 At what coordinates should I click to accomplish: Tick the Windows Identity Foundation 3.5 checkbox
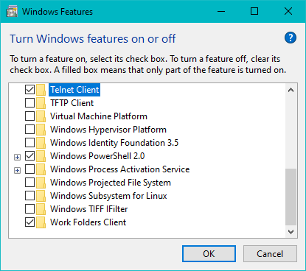(x=29, y=143)
